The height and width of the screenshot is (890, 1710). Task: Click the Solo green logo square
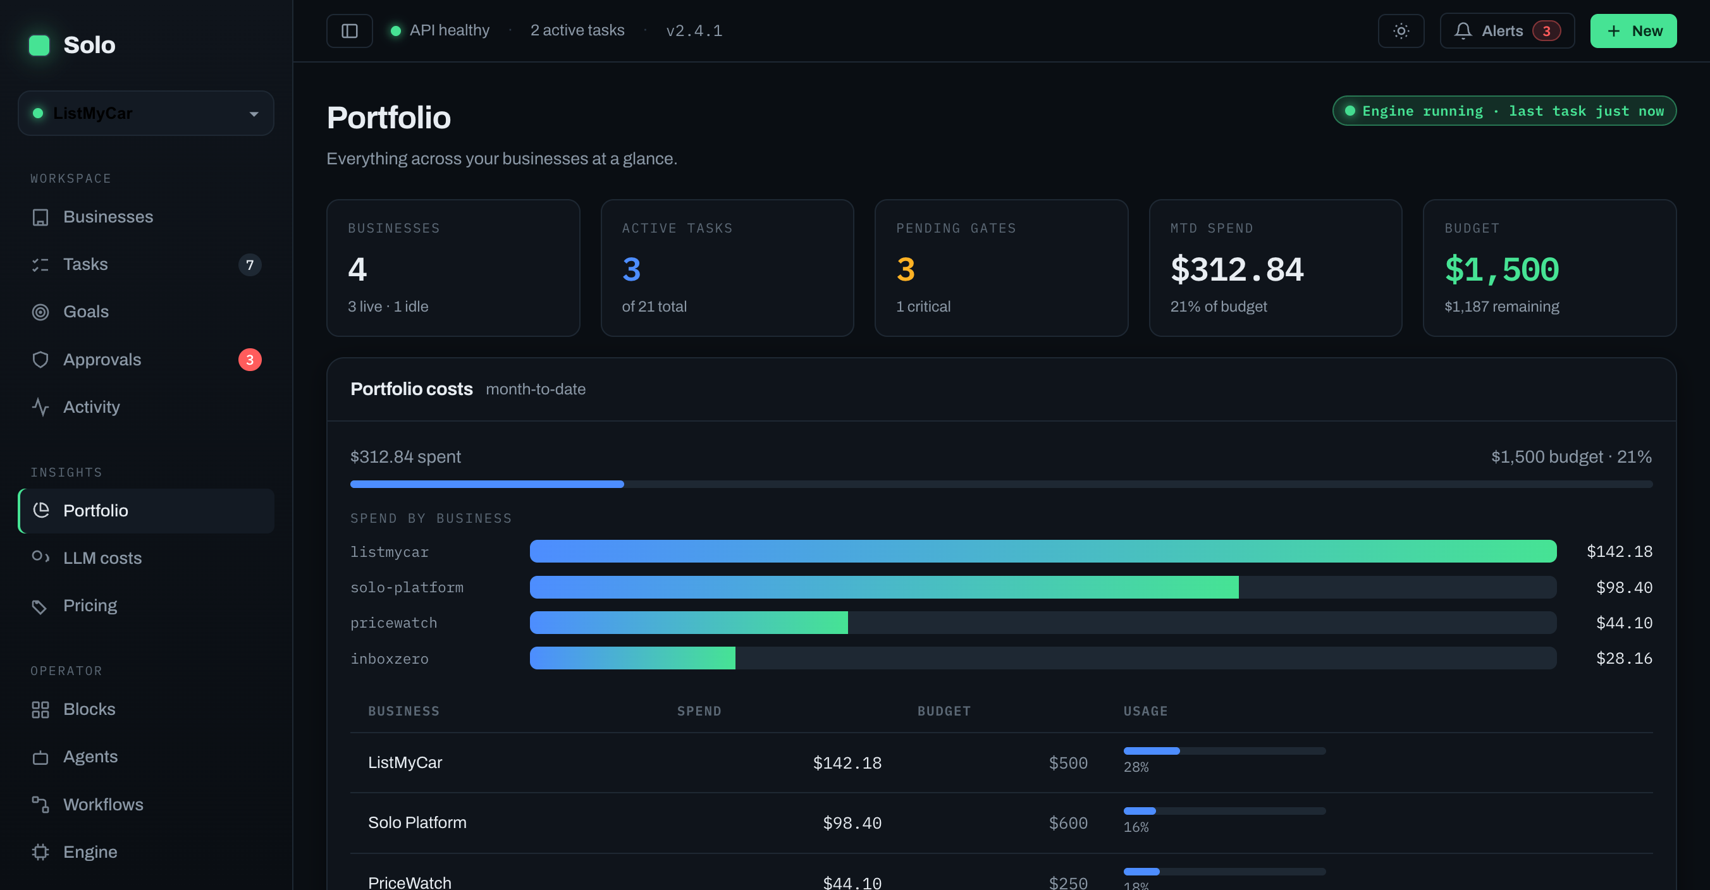[x=39, y=45]
